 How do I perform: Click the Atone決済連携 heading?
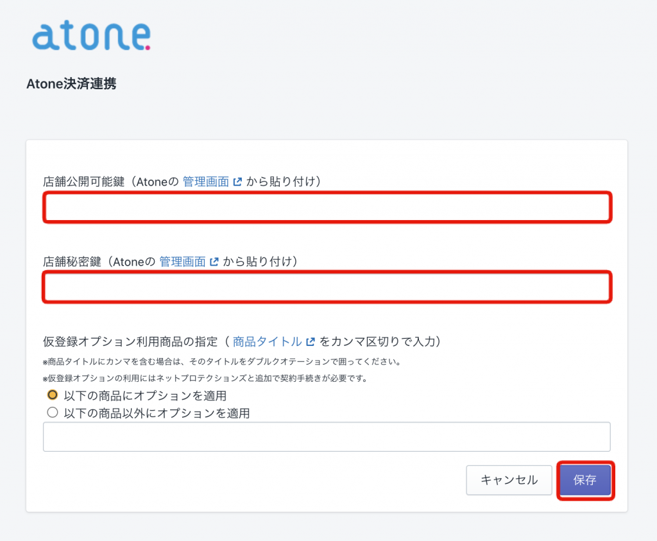pyautogui.click(x=71, y=84)
